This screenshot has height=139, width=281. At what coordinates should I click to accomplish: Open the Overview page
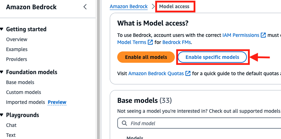[17, 39]
